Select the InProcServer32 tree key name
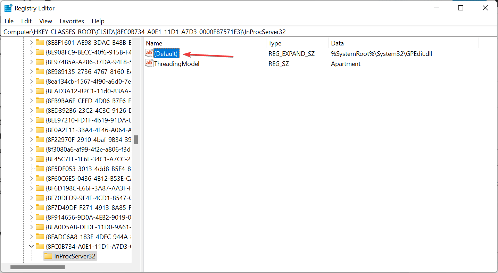 point(75,256)
